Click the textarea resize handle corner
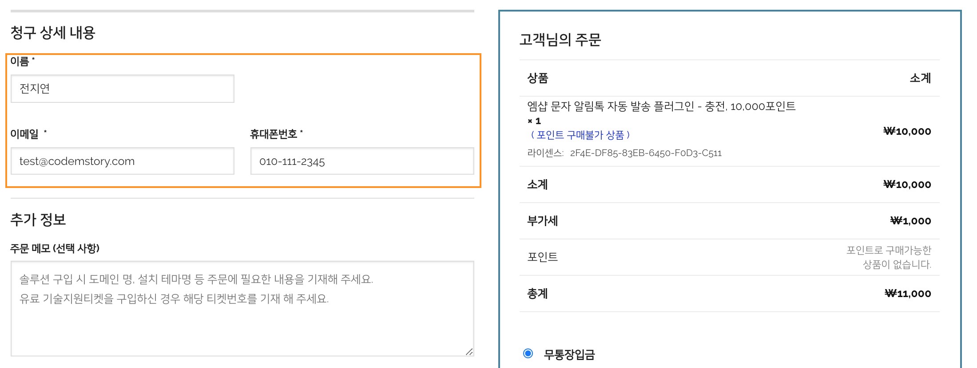The height and width of the screenshot is (368, 977). [469, 352]
